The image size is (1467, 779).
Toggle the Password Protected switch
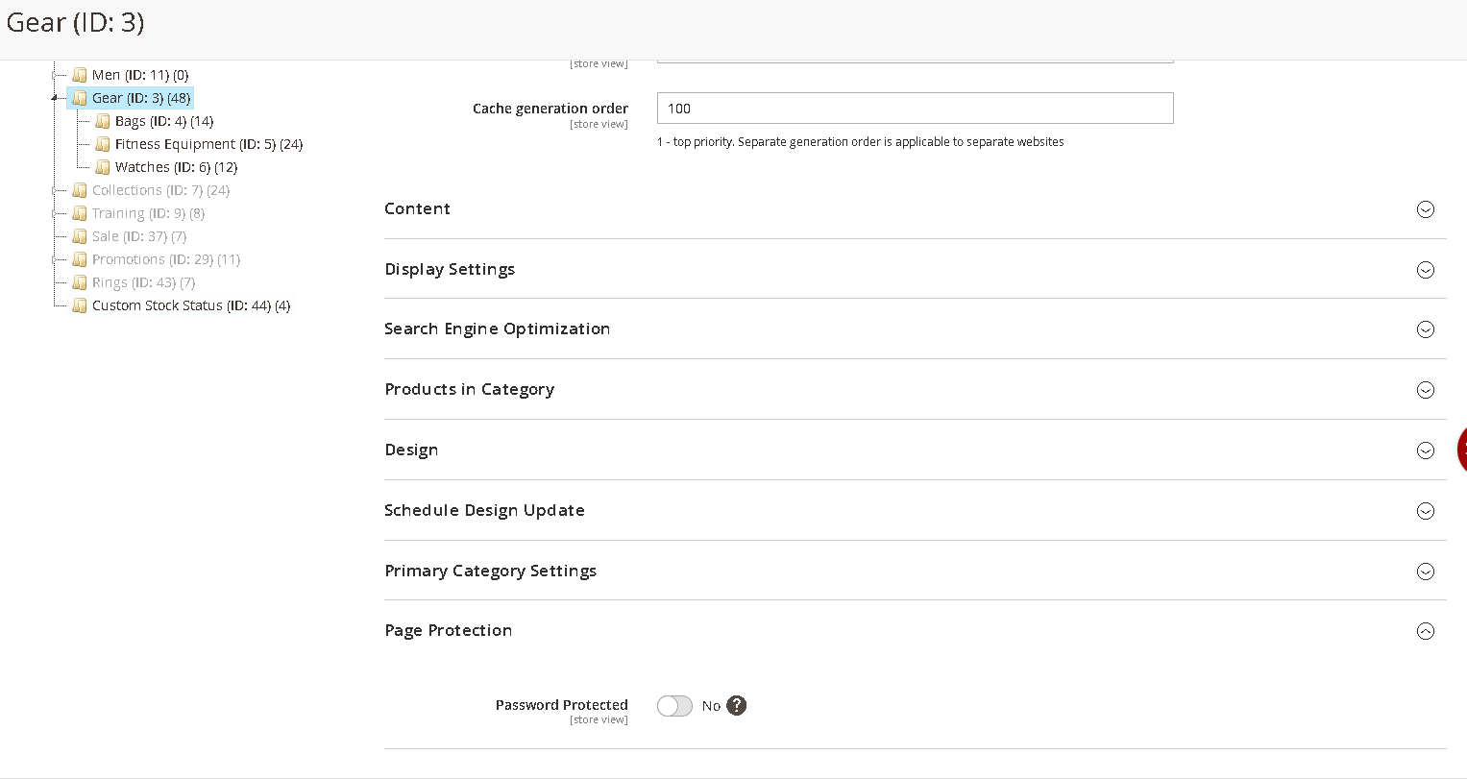tap(674, 706)
